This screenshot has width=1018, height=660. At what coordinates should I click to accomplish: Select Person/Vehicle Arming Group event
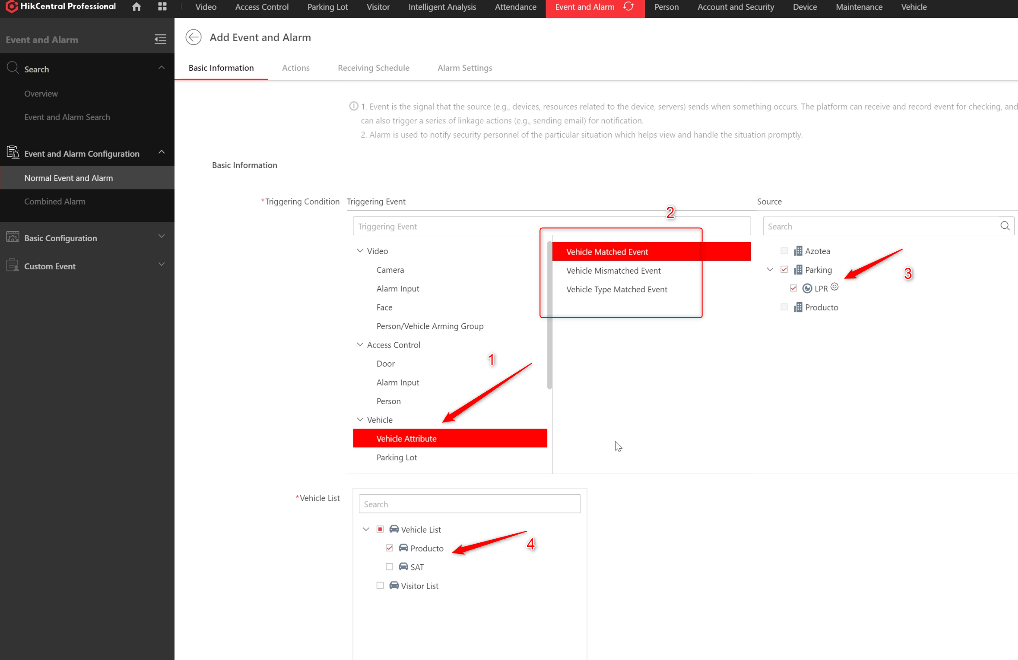[x=430, y=326]
